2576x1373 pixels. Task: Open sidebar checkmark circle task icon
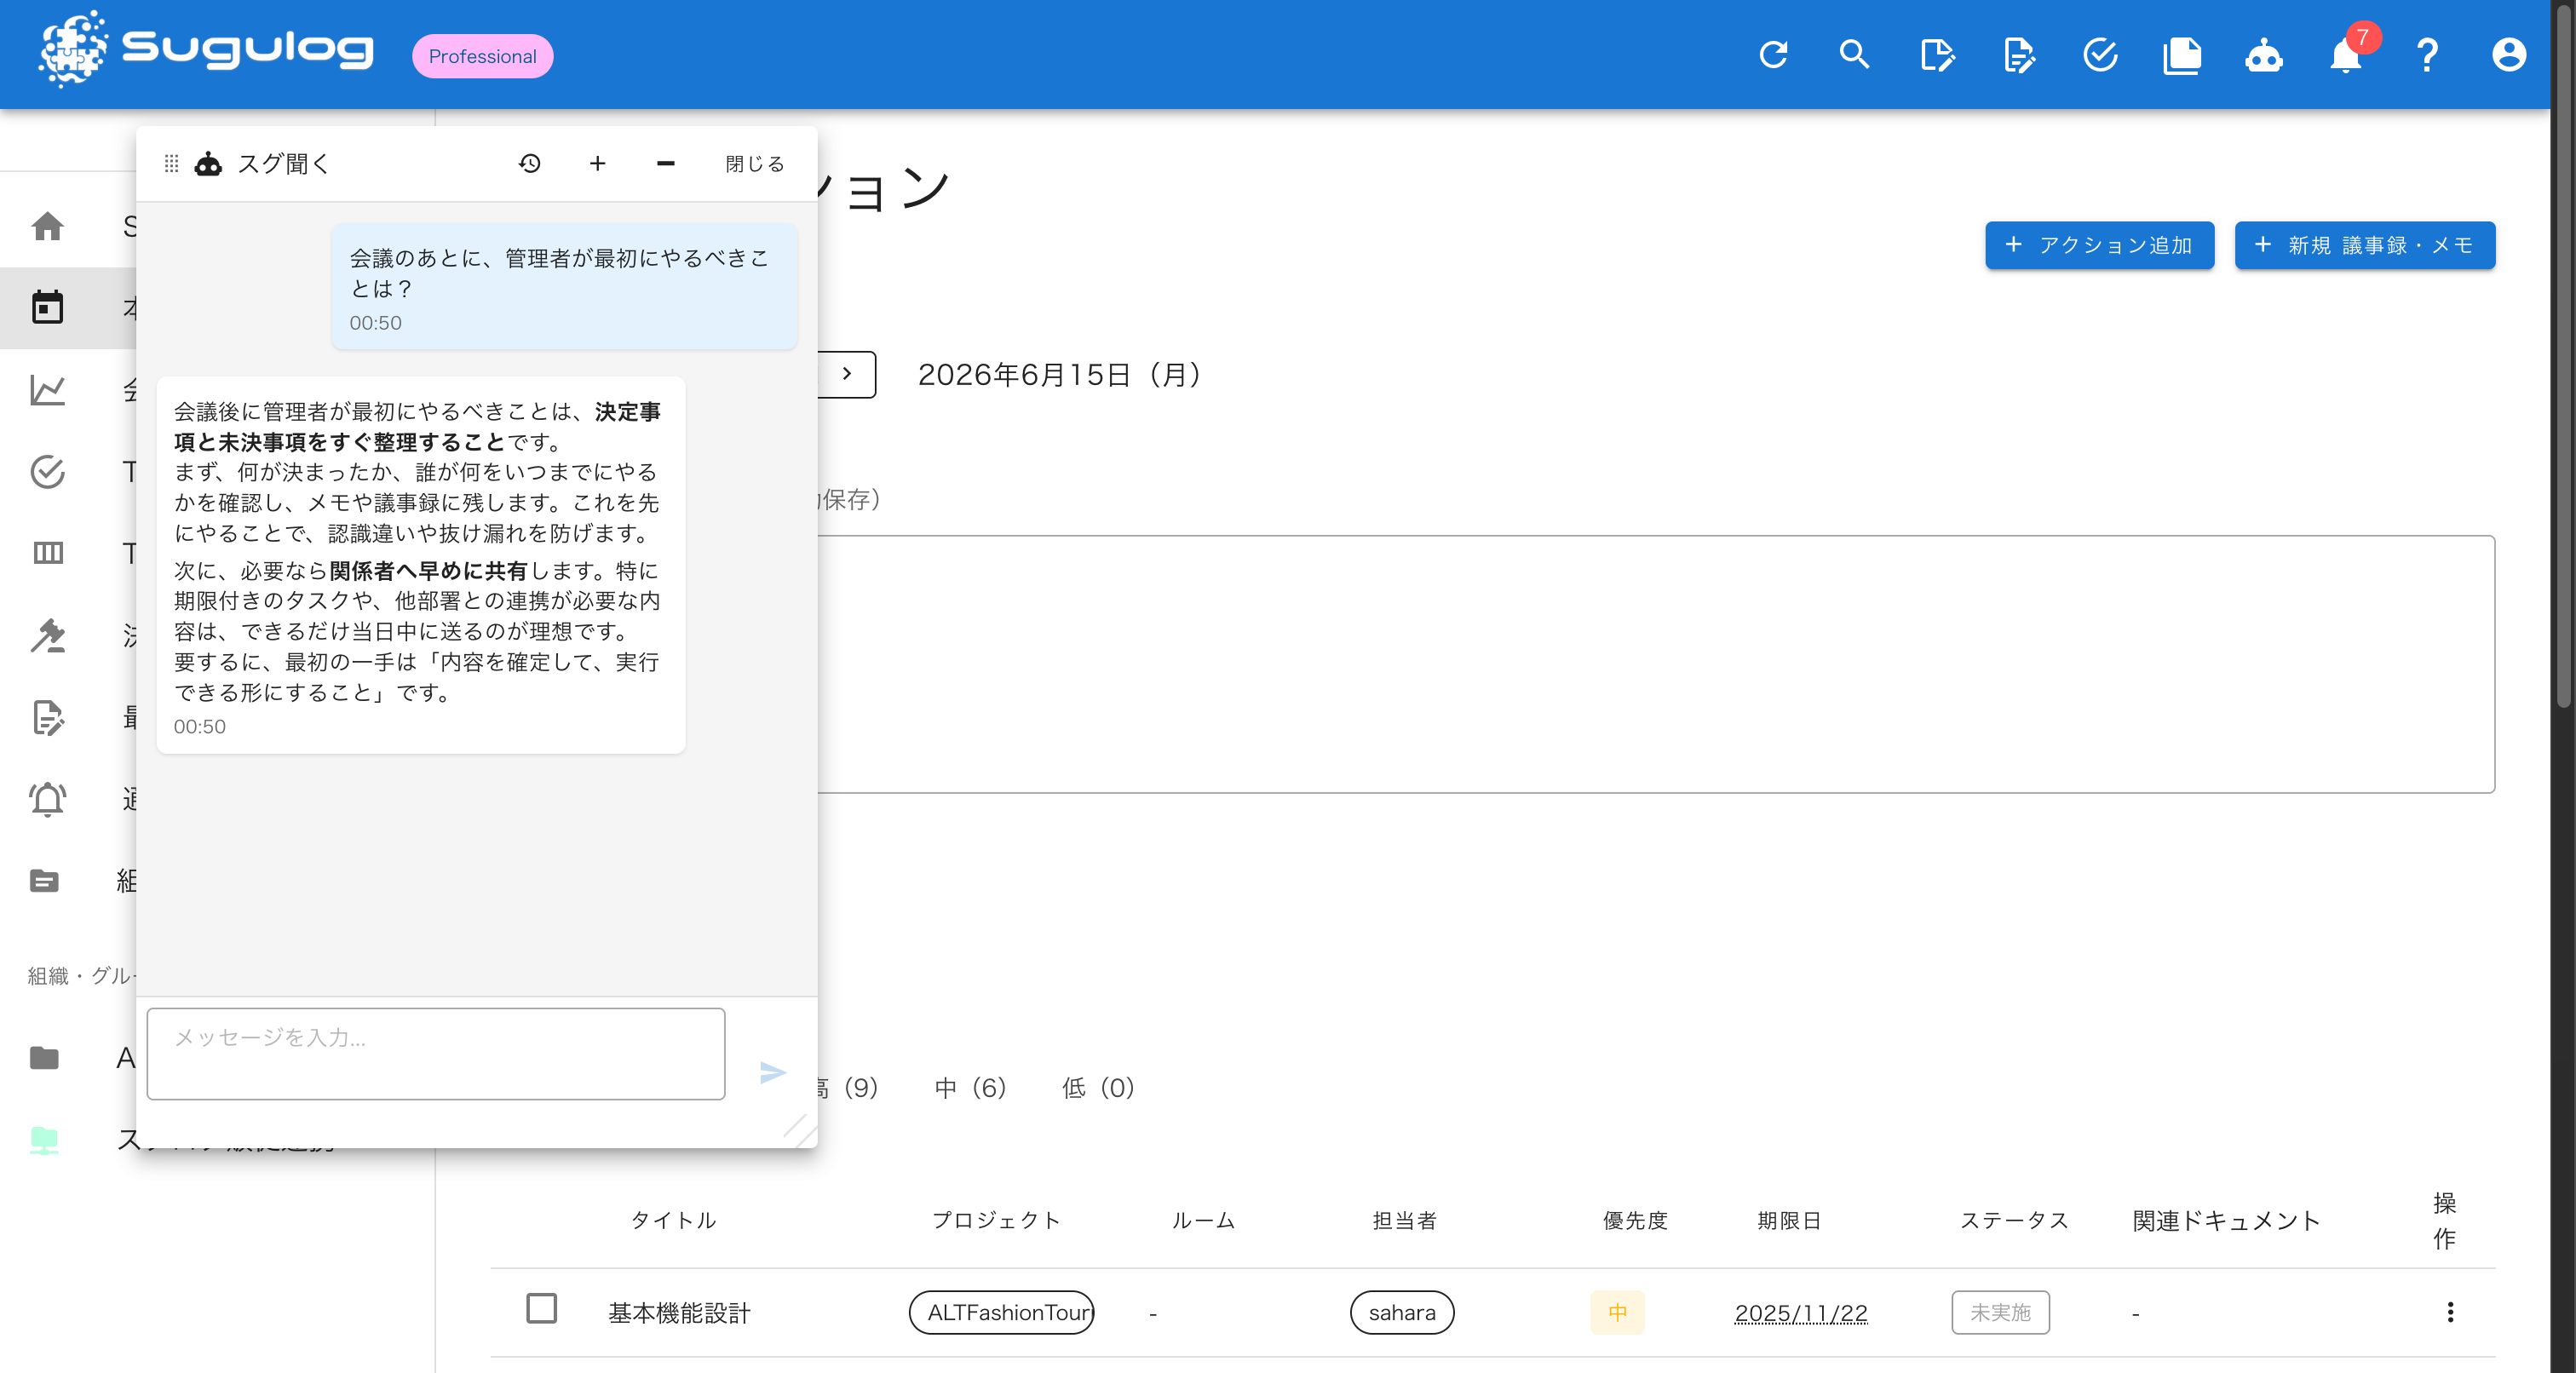click(x=47, y=471)
